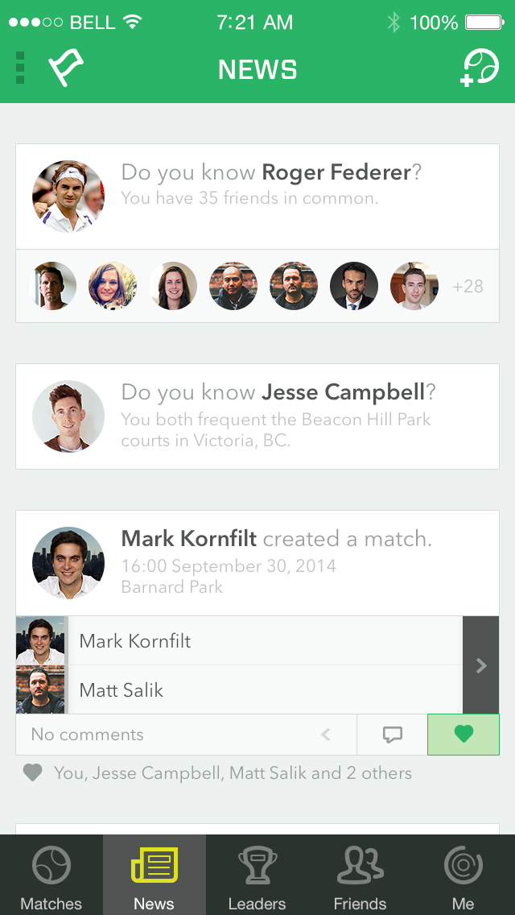Image resolution: width=515 pixels, height=915 pixels.
Task: Show the +28 more common friends
Action: point(468,287)
